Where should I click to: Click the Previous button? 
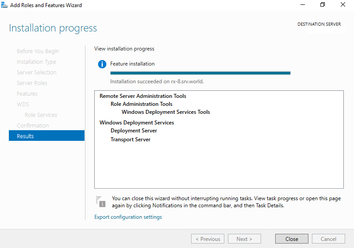[x=208, y=239]
